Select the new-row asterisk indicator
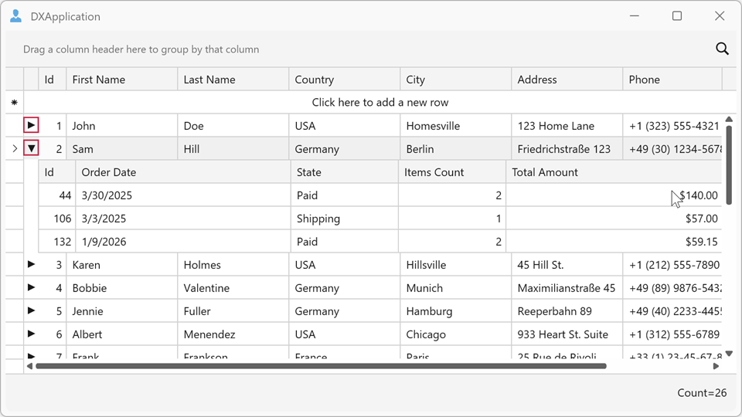The image size is (742, 417). coord(14,102)
